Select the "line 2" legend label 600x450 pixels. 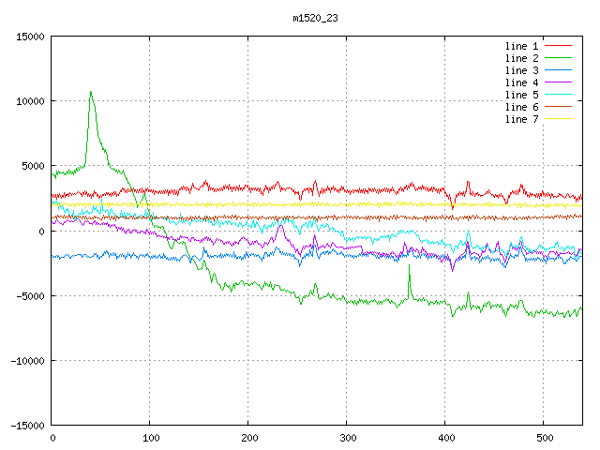pos(521,58)
